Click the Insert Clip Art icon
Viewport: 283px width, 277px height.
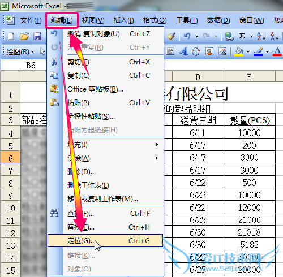209,51
